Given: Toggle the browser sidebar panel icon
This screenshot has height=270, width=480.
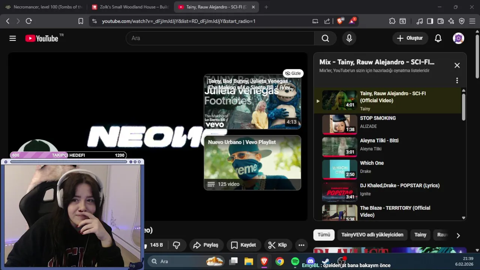Looking at the screenshot, I should (430, 21).
